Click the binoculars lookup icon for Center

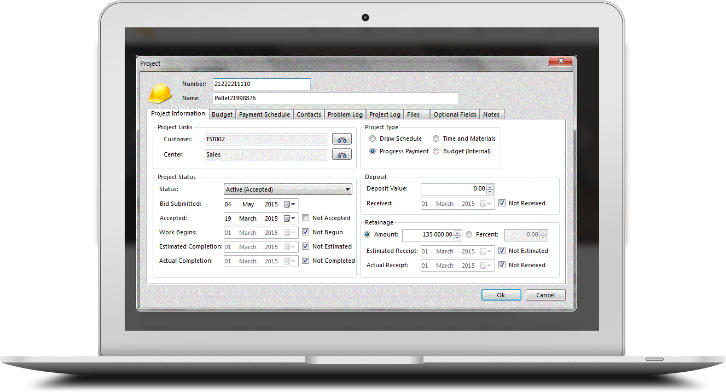[341, 155]
